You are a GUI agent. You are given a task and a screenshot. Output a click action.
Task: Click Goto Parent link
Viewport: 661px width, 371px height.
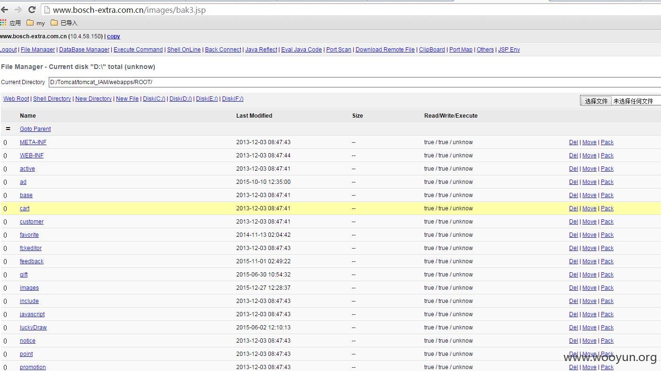36,129
